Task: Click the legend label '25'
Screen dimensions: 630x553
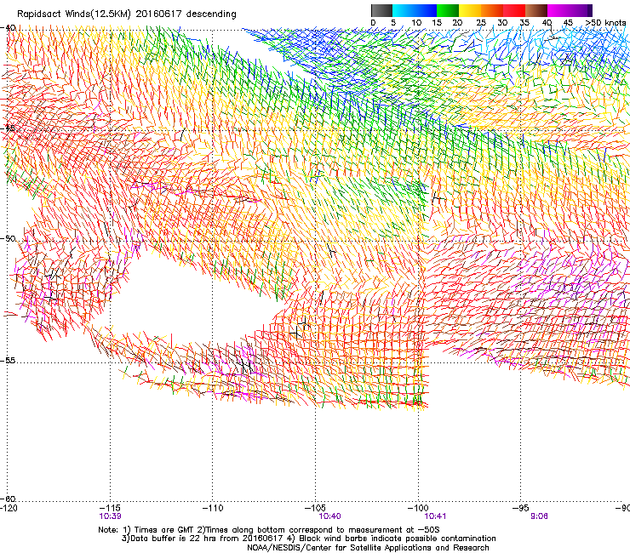Action: [481, 23]
